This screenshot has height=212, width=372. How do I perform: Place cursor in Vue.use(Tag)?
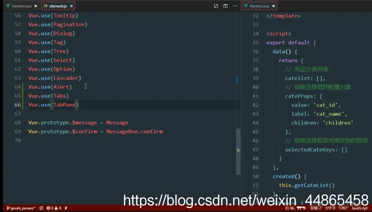[47, 42]
